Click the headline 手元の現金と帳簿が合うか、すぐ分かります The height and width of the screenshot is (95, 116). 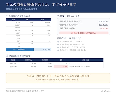point(41,4)
